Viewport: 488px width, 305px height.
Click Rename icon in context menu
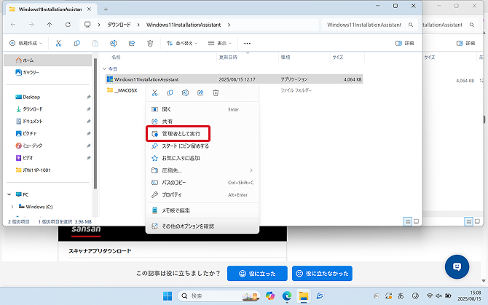click(x=185, y=92)
